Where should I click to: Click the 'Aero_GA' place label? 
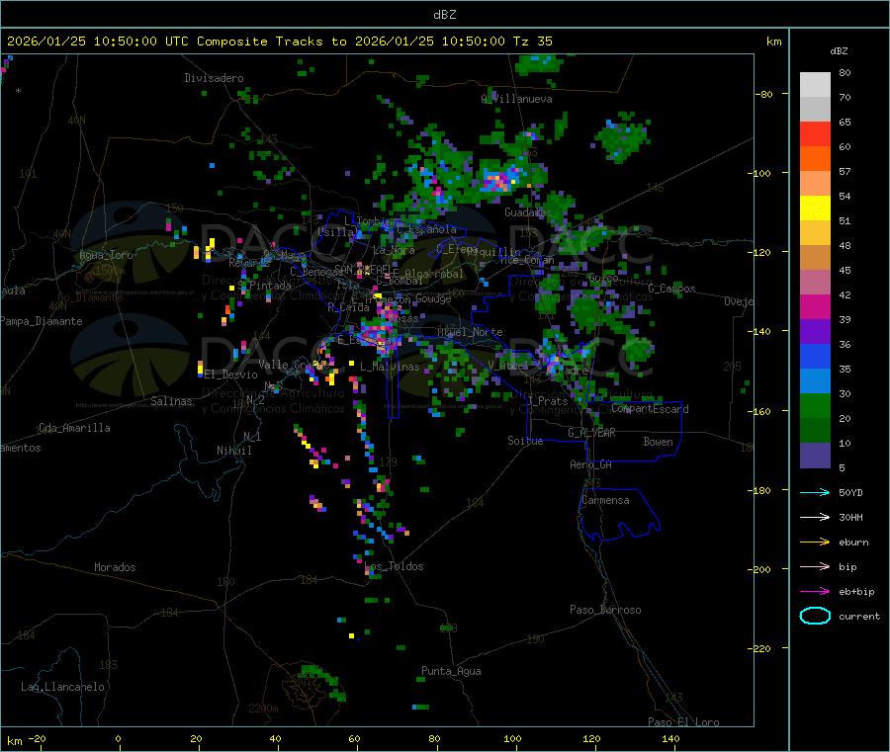pyautogui.click(x=591, y=464)
